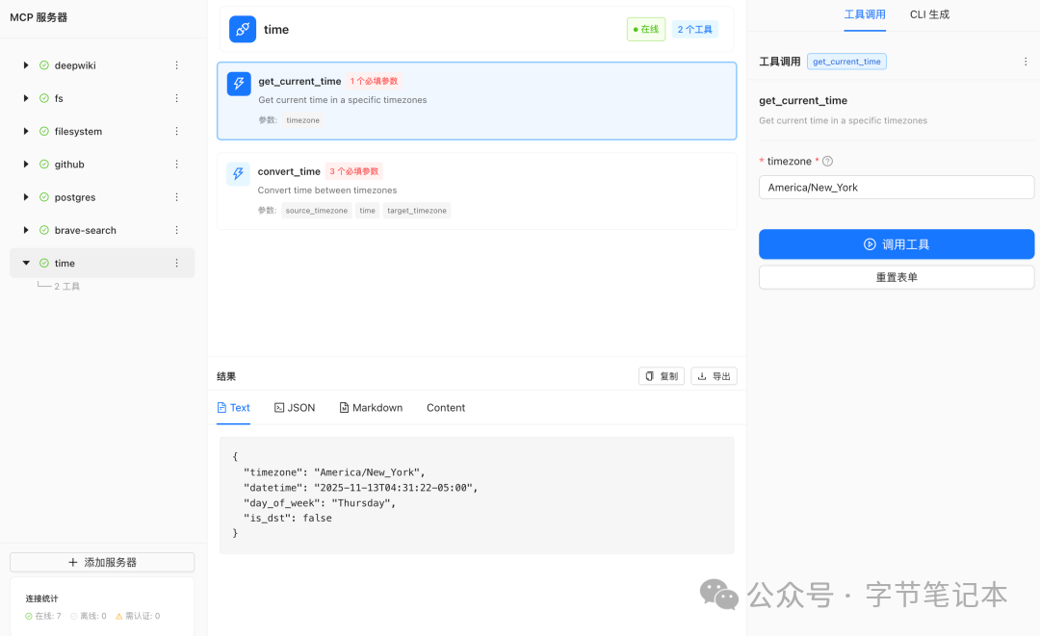Click the '2 个工具' badge

(x=694, y=29)
